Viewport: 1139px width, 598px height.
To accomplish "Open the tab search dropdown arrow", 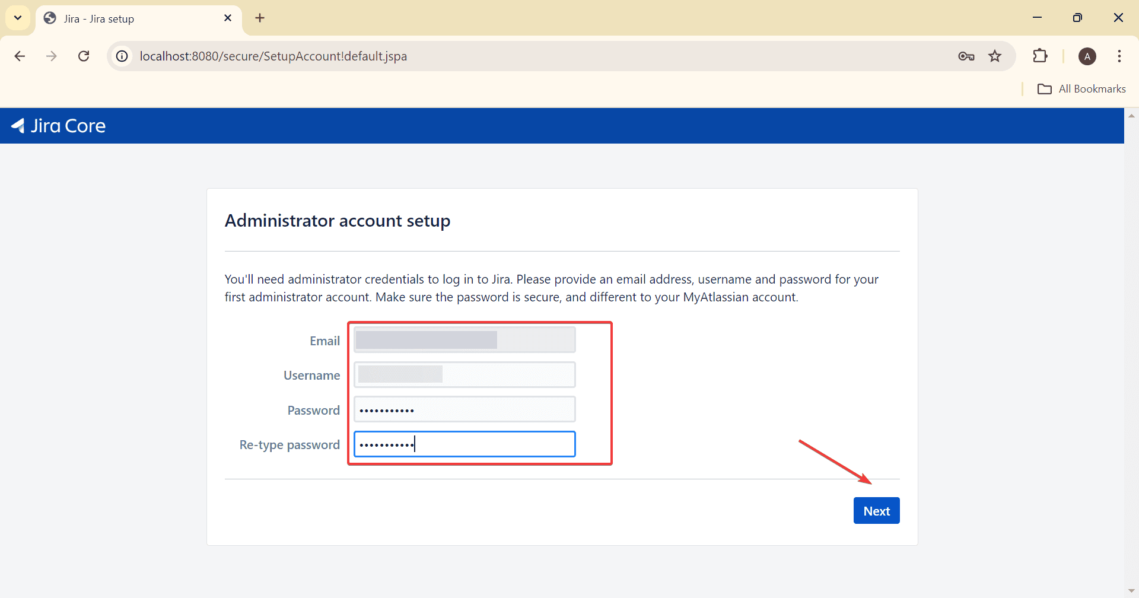I will click(18, 18).
